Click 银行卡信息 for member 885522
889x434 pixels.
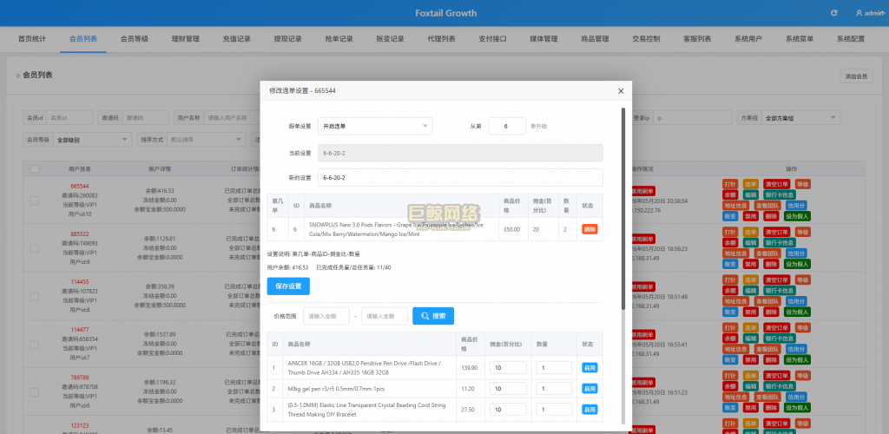click(x=780, y=242)
